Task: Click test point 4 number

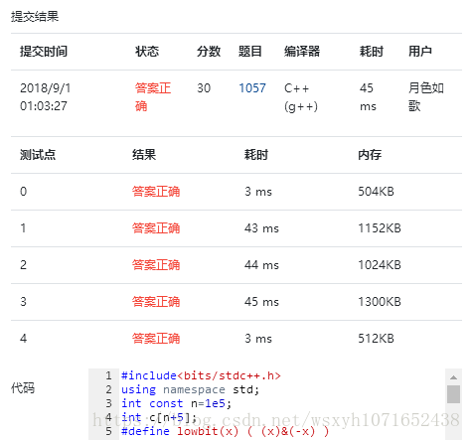Action: click(x=23, y=339)
